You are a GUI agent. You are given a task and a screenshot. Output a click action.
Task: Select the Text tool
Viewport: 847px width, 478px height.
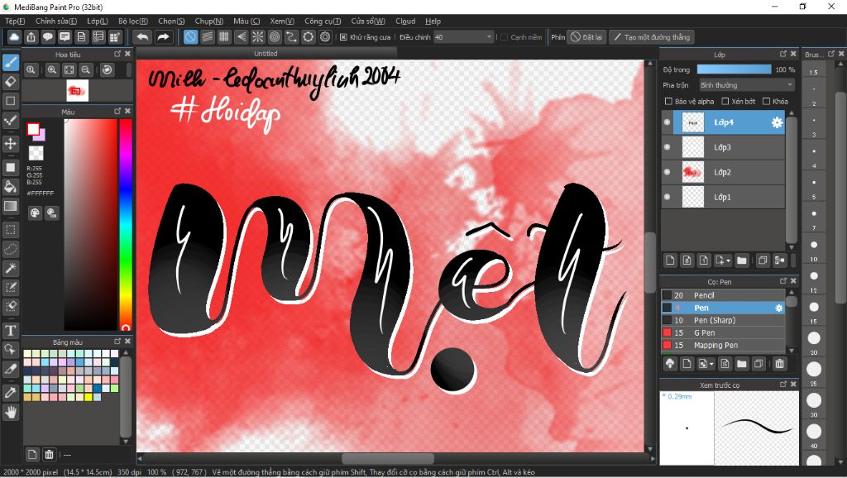pos(10,330)
